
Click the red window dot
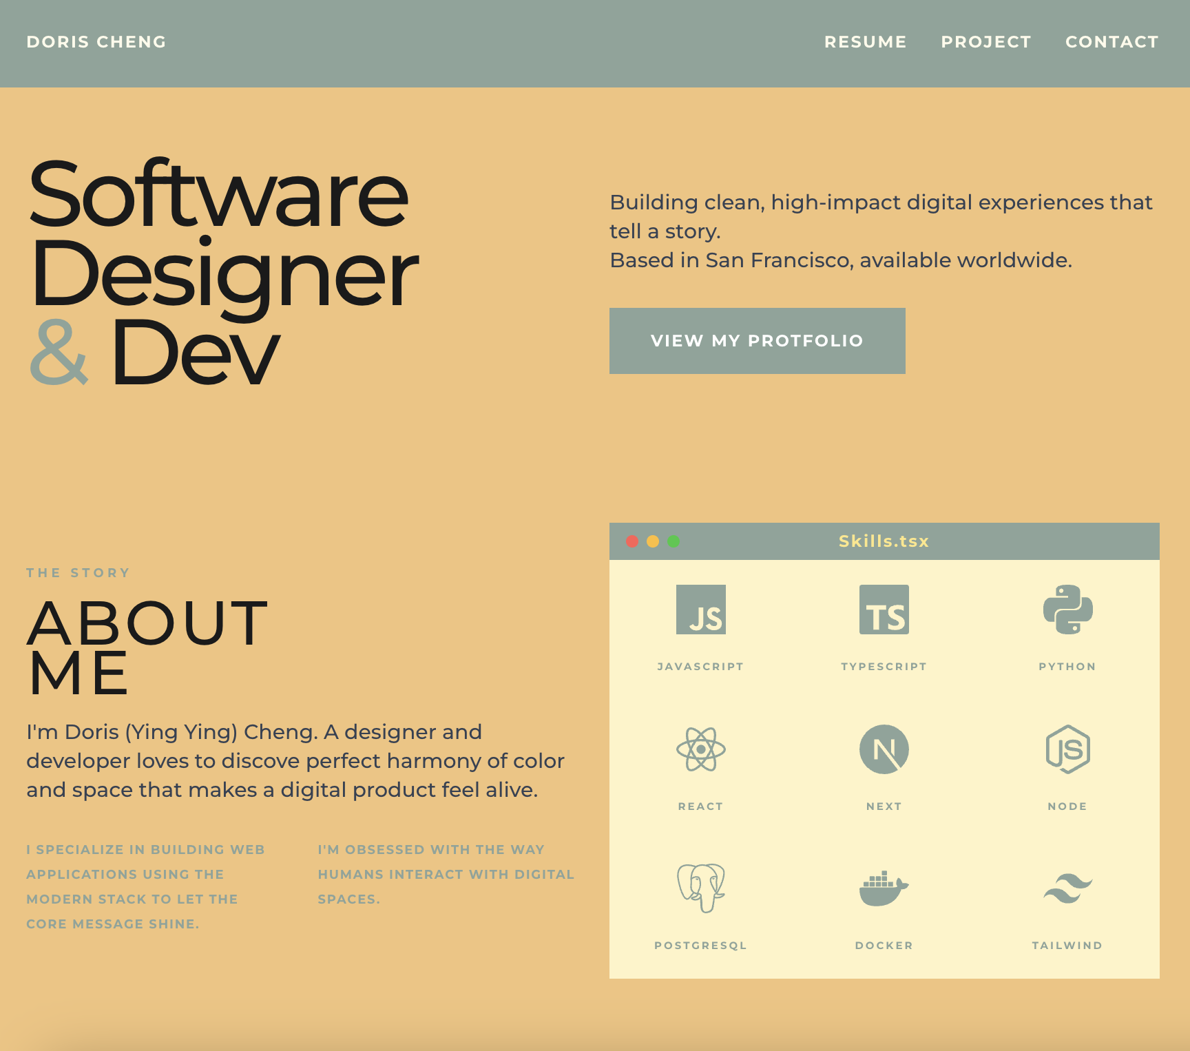click(x=632, y=541)
